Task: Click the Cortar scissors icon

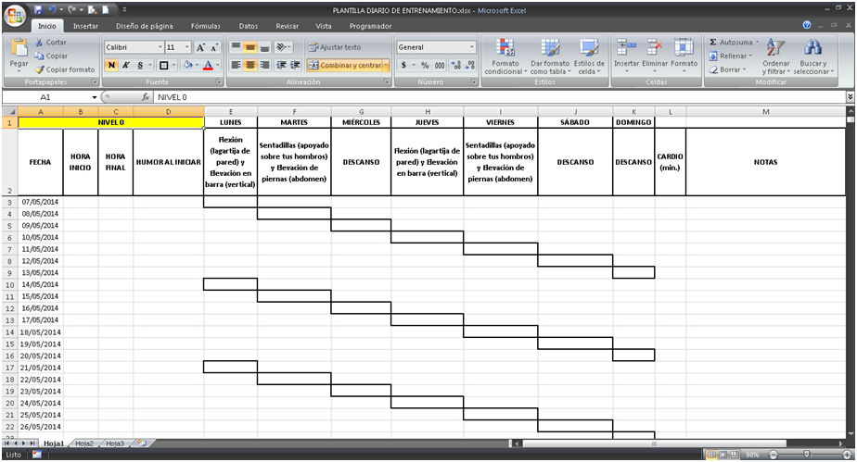Action: point(39,43)
